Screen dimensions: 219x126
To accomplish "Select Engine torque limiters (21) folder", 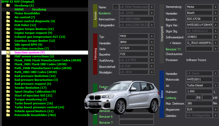I will pos(34,29).
